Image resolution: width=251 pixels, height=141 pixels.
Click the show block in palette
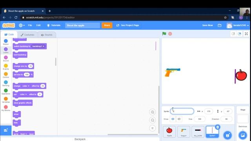pos(16,114)
